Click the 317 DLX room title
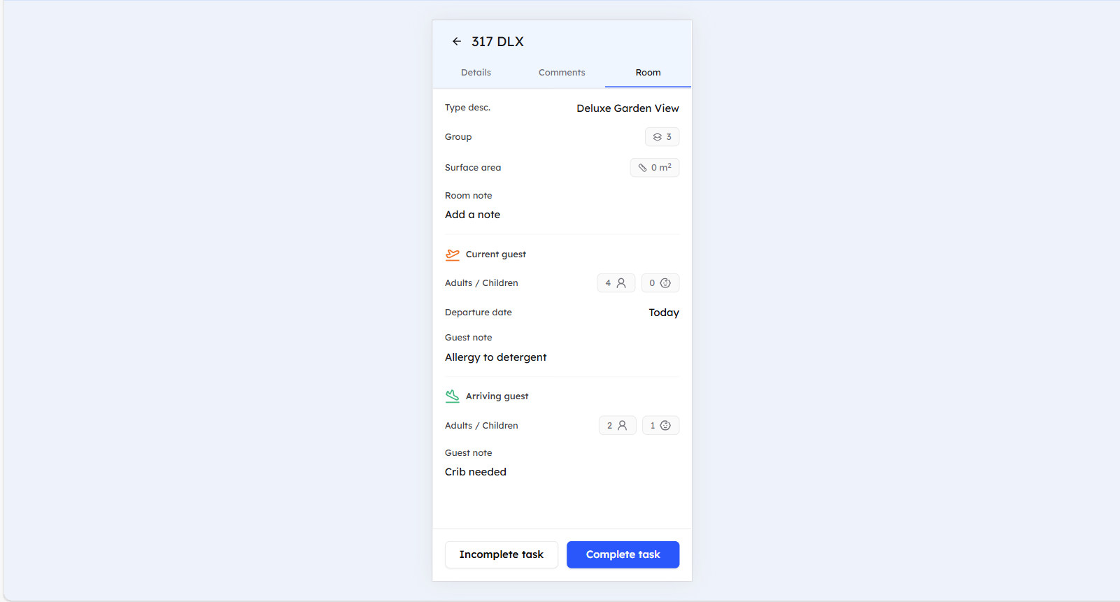Viewport: 1120px width, 602px height. (497, 42)
